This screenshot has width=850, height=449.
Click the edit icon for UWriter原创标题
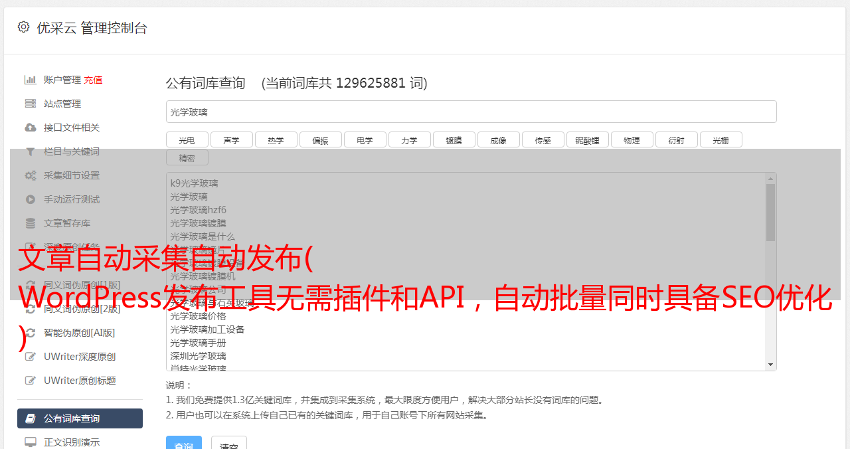(x=31, y=381)
